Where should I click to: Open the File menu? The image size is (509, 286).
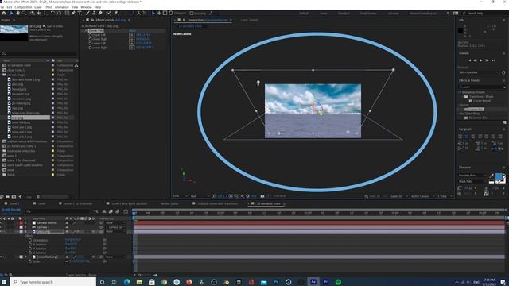click(x=2, y=7)
